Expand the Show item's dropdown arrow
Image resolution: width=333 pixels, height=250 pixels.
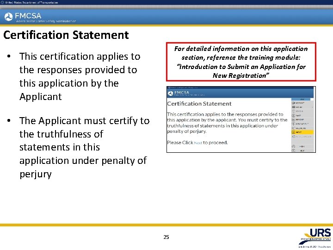(312, 107)
